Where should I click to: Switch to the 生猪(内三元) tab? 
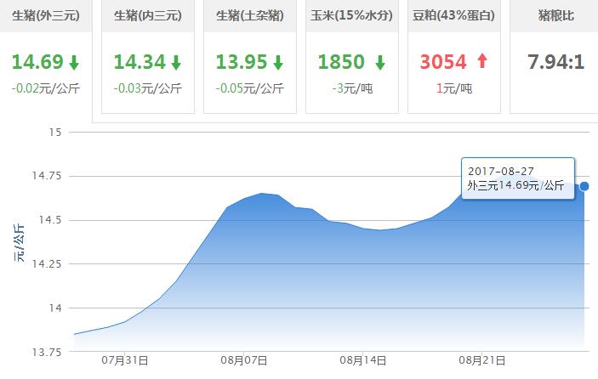click(x=147, y=15)
